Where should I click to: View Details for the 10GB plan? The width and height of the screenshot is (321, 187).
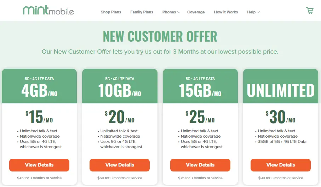120,165
